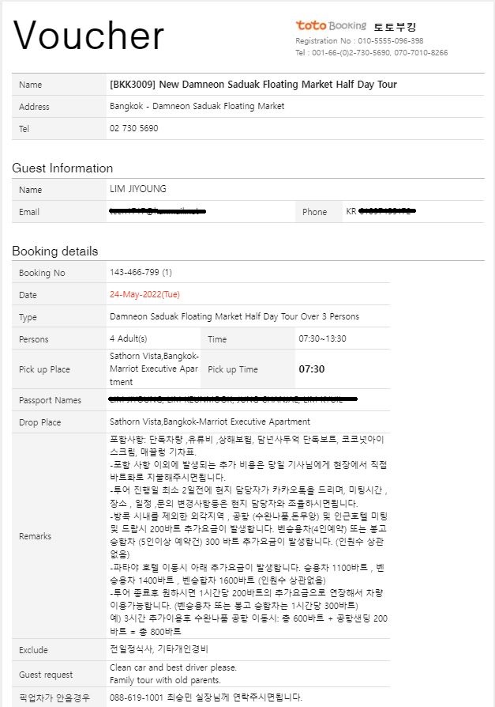Image resolution: width=495 pixels, height=707 pixels.
Task: Click the tour time 07:30~13:30
Action: [323, 338]
